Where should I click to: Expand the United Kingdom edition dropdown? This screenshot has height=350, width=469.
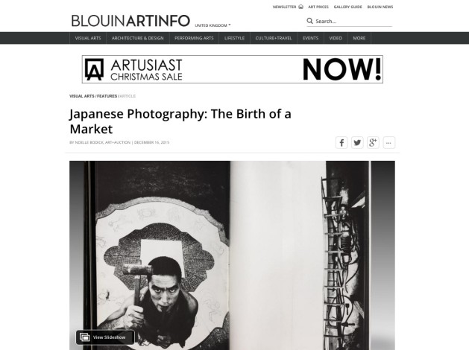click(x=213, y=25)
